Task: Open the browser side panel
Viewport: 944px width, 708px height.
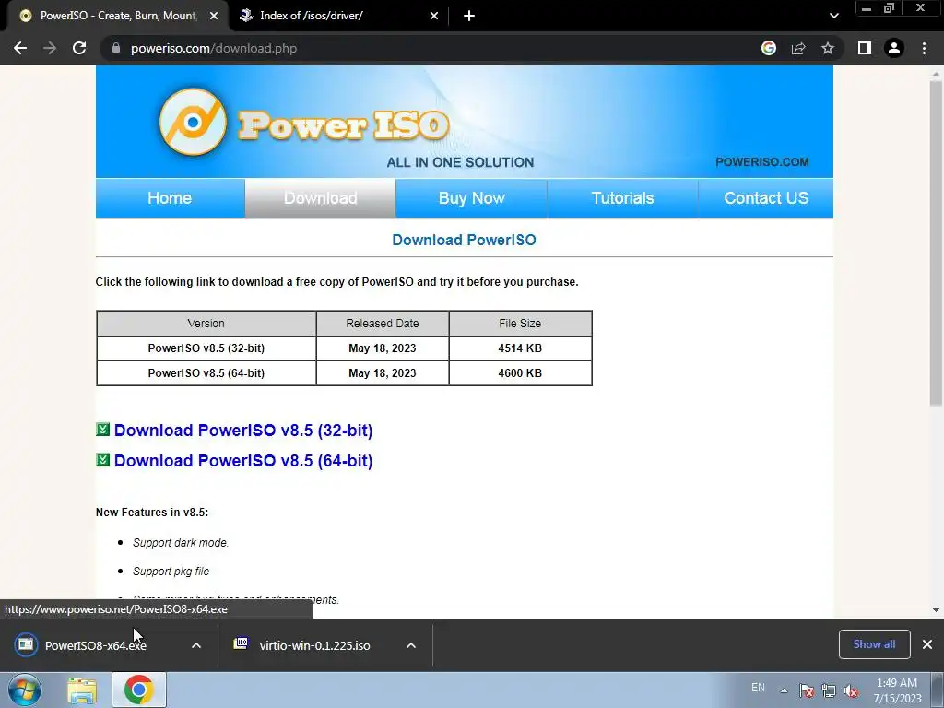Action: coord(865,48)
